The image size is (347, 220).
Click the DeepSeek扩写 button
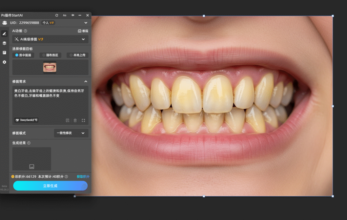[26, 120]
